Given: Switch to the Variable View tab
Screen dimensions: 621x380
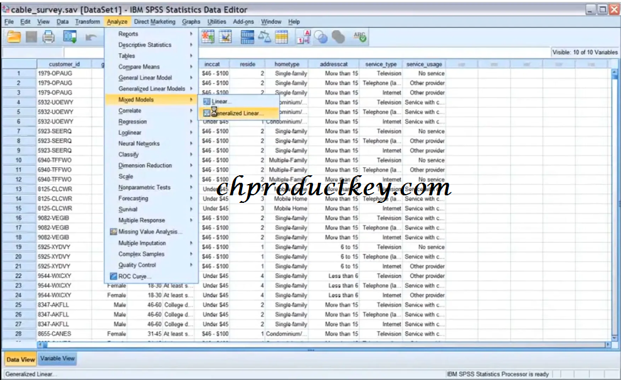Looking at the screenshot, I should coord(58,359).
